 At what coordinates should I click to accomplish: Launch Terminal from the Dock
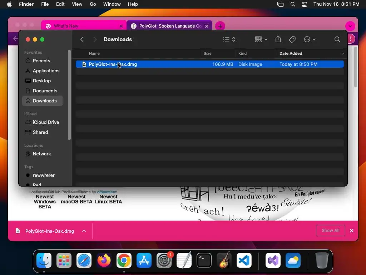coord(204,260)
